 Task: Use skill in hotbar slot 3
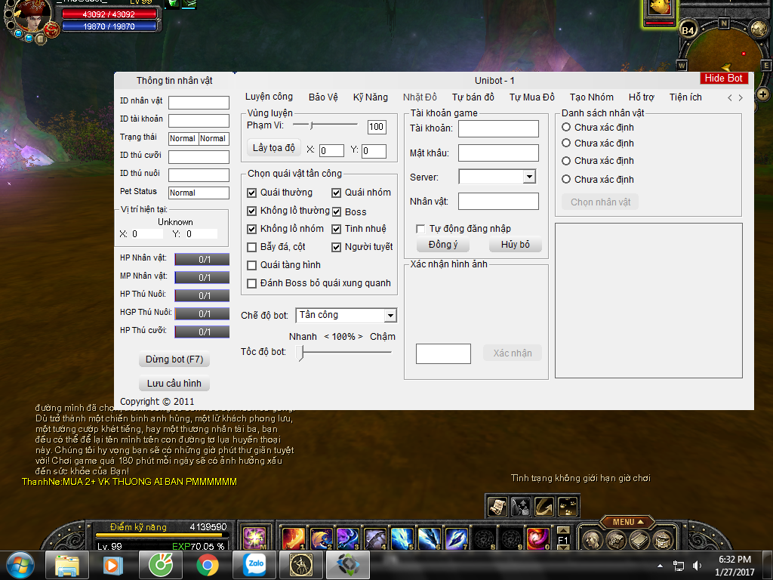(x=347, y=538)
